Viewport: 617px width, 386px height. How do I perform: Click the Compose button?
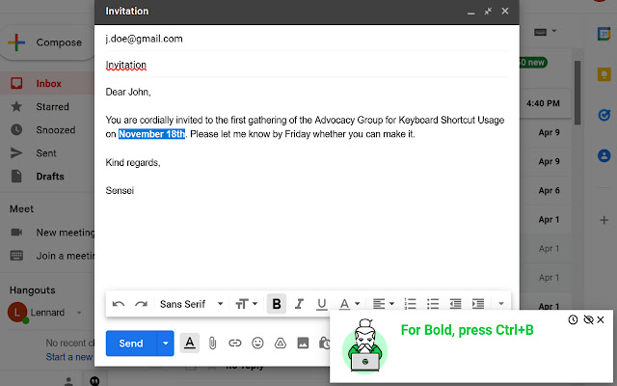pos(47,42)
